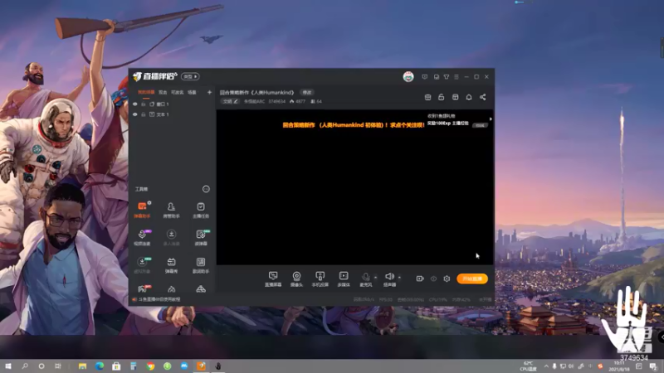The image size is (664, 373).
Task: Open Chrome from the taskbar
Action: click(150, 366)
